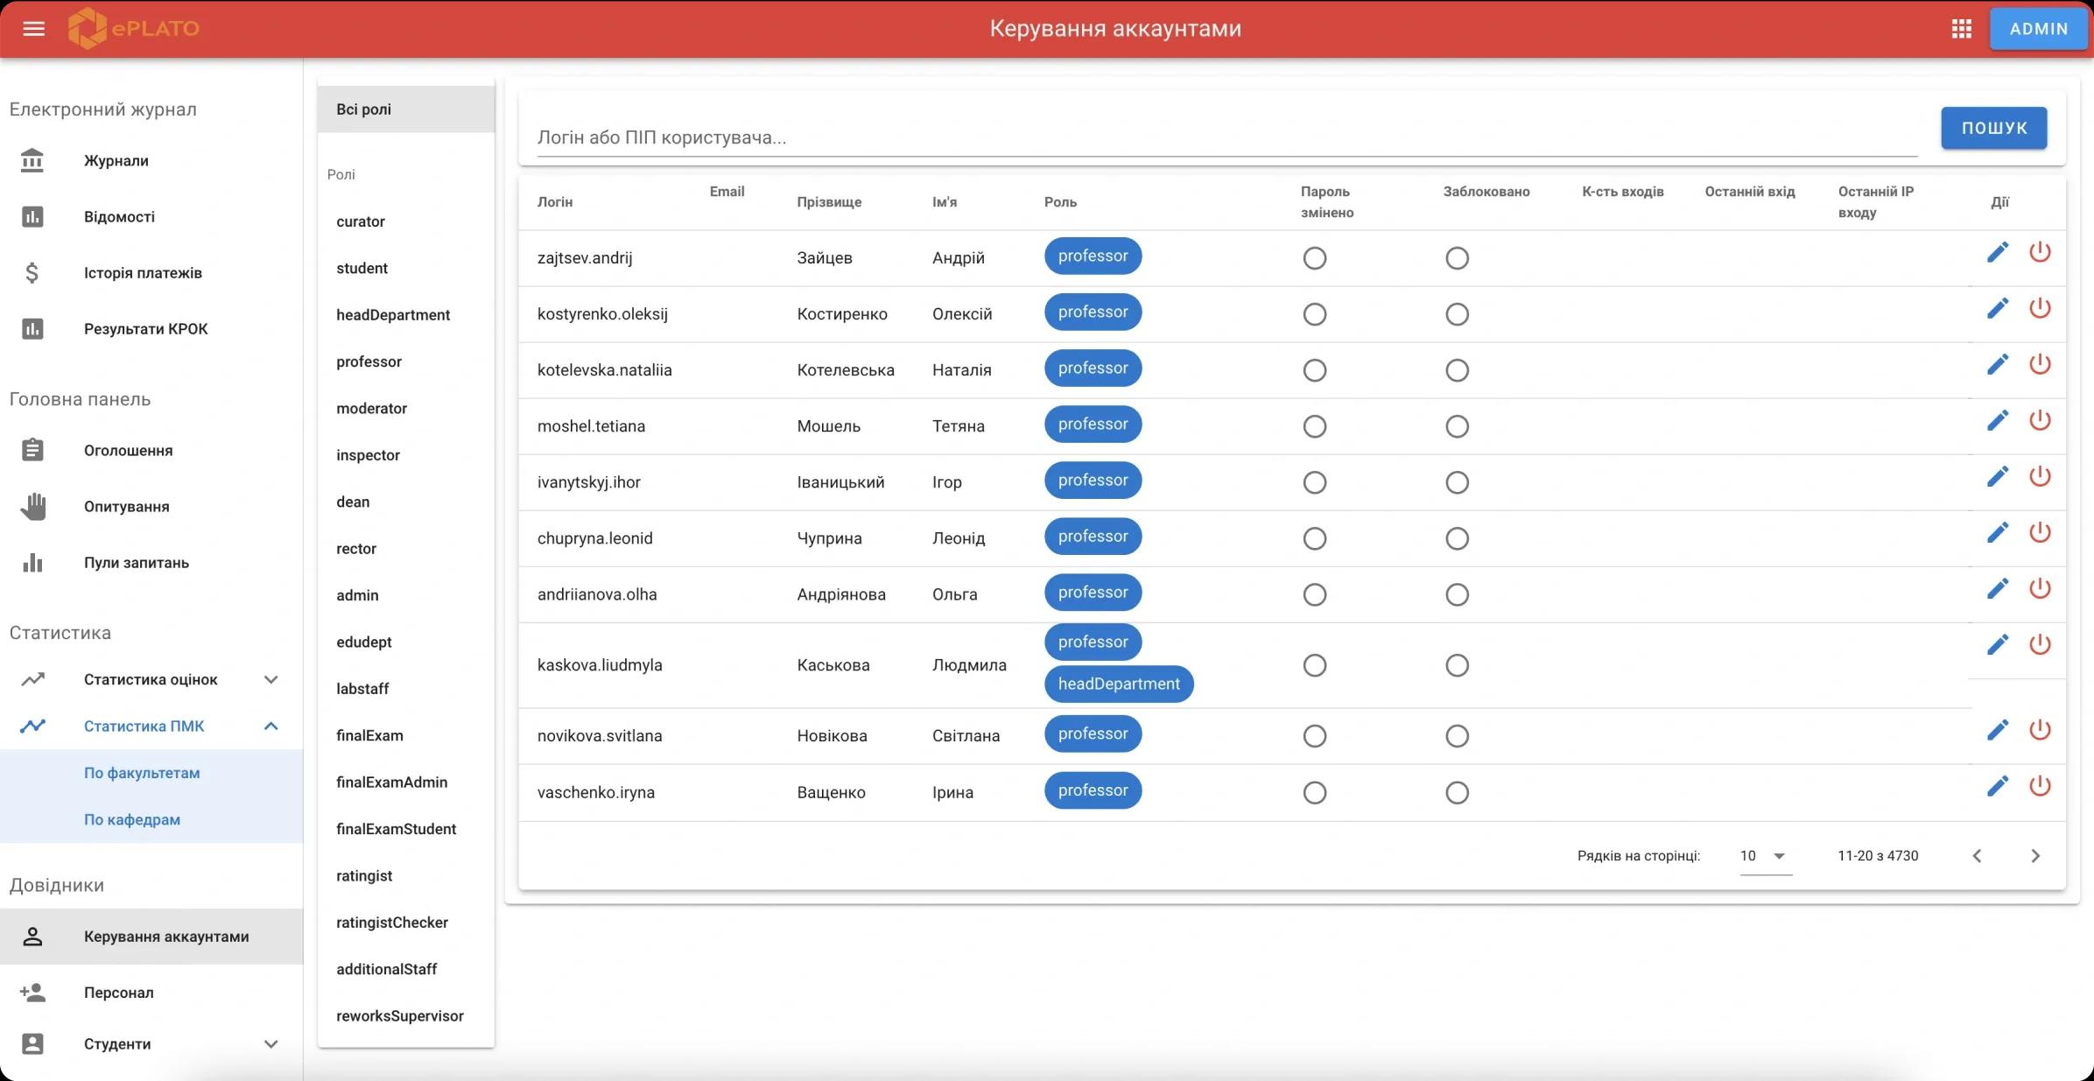Click power icon for vaschenko.iryna row
2094x1081 pixels.
tap(2040, 786)
